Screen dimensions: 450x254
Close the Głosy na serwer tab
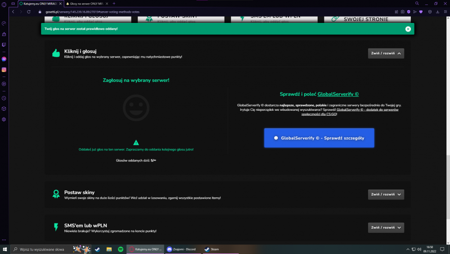107,4
